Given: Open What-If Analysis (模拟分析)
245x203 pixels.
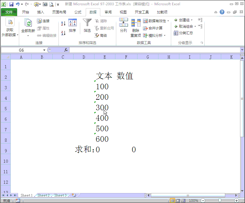Looking at the screenshot, I should pyautogui.click(x=153, y=35).
